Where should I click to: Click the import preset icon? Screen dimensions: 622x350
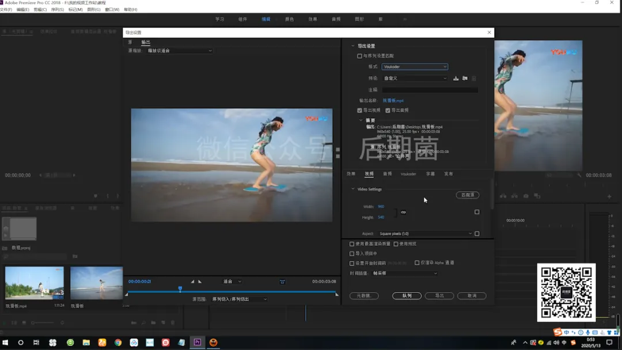[x=465, y=78]
